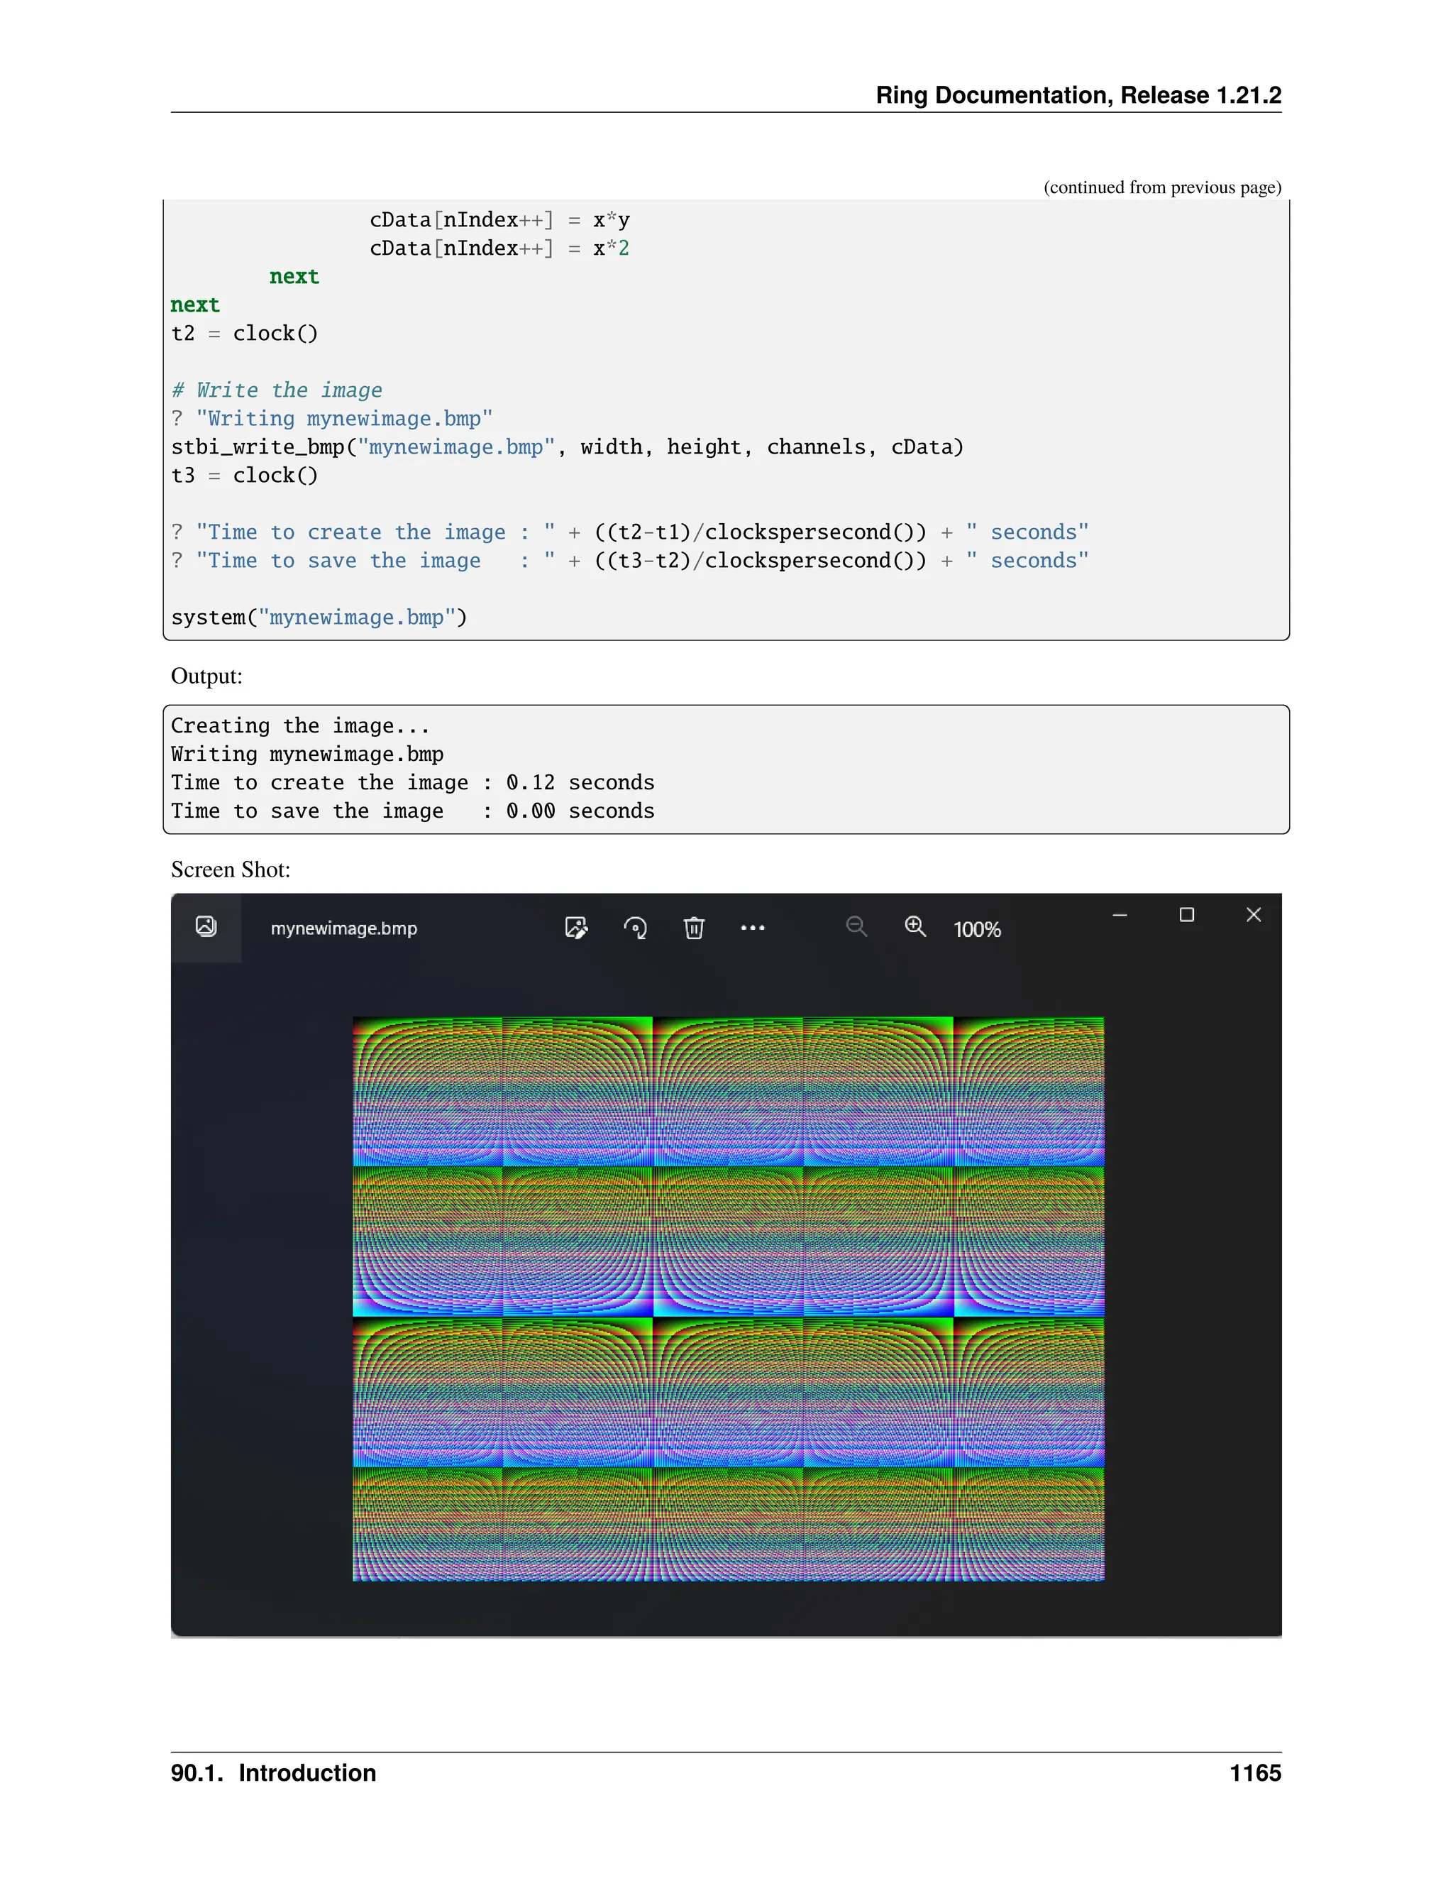
Task: Click the 'continued from previous page' note
Action: pos(1162,187)
